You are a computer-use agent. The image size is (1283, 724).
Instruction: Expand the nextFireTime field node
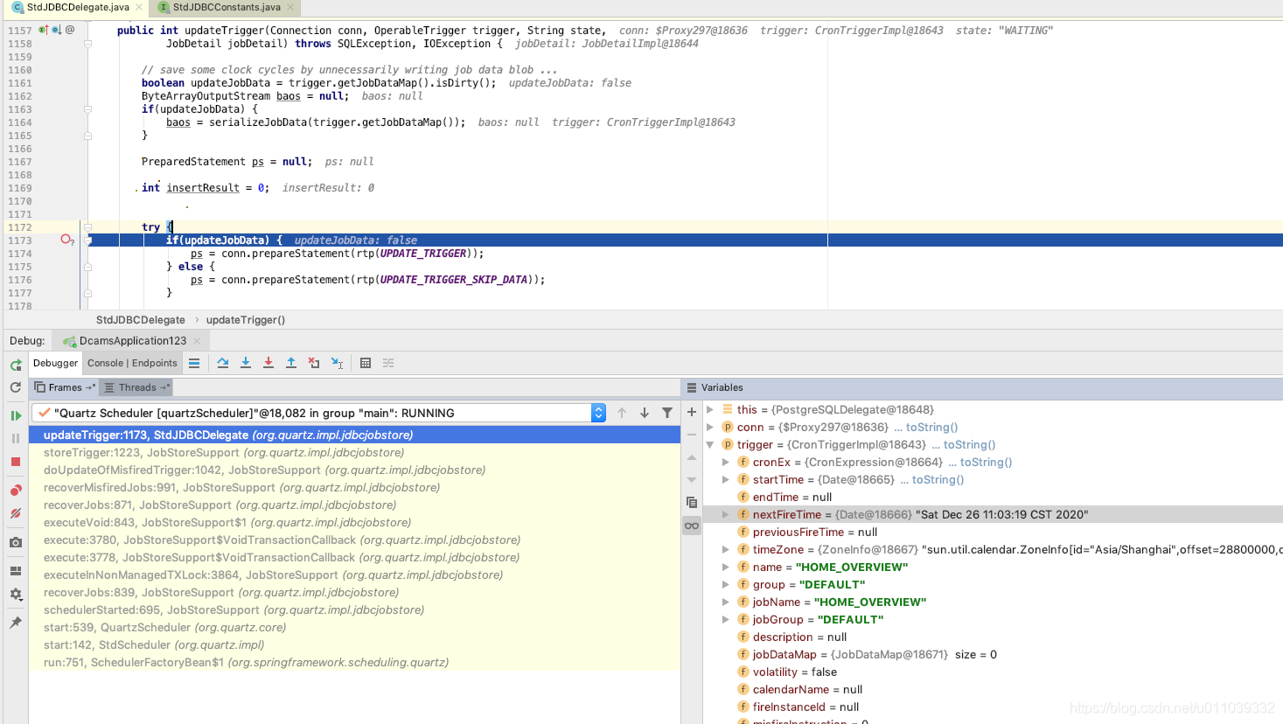click(726, 514)
